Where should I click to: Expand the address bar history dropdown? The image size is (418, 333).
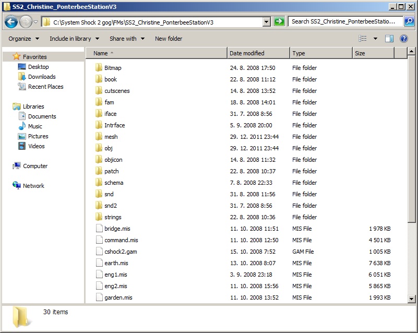click(x=266, y=22)
